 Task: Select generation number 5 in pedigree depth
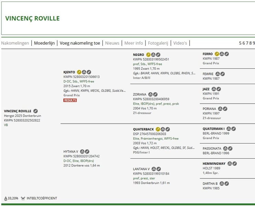(241, 43)
